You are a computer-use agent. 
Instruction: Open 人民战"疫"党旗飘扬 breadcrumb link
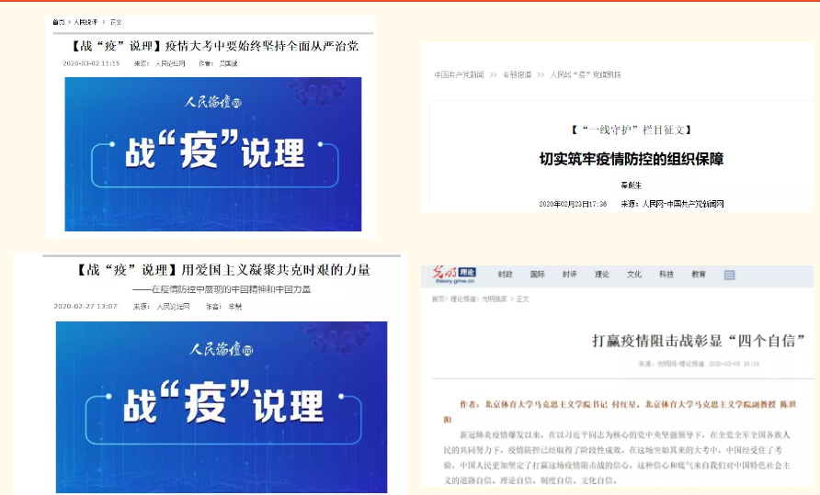coord(585,74)
